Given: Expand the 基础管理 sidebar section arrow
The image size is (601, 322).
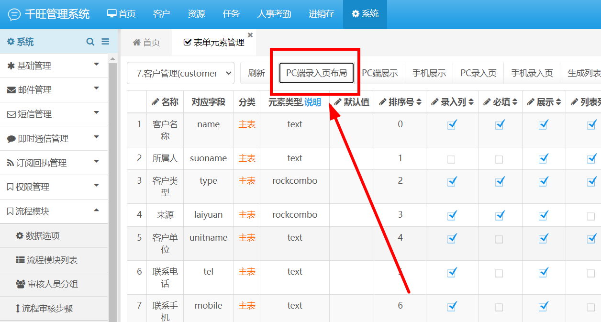Looking at the screenshot, I should click(x=96, y=64).
